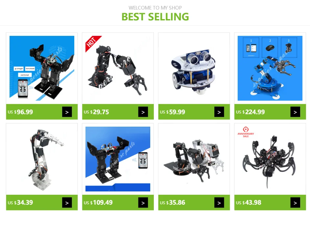The image size is (310, 225).
Task: Click arrow button beside US $59.99
Action: click(219, 112)
